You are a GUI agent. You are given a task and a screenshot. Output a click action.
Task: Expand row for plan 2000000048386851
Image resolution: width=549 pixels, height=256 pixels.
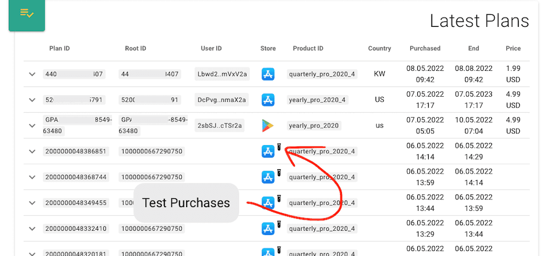click(x=32, y=151)
